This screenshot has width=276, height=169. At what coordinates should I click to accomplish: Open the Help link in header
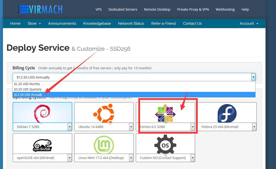click(245, 9)
